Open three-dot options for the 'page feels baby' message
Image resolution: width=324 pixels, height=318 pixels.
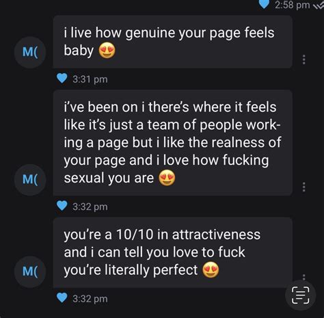[303, 59]
